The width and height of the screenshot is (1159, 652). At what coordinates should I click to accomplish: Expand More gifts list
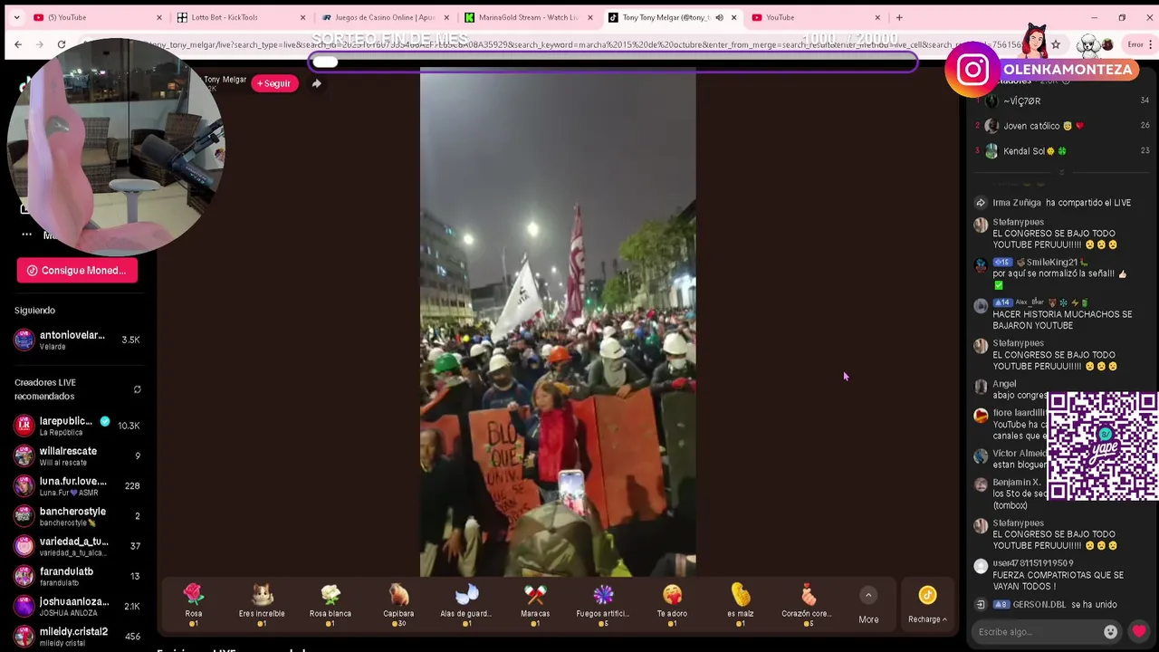(868, 605)
